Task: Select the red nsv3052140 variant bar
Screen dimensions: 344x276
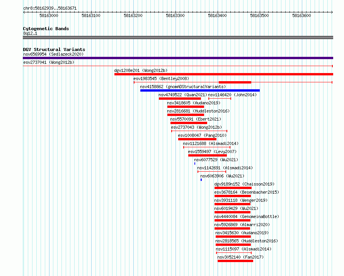Action: tap(235, 261)
